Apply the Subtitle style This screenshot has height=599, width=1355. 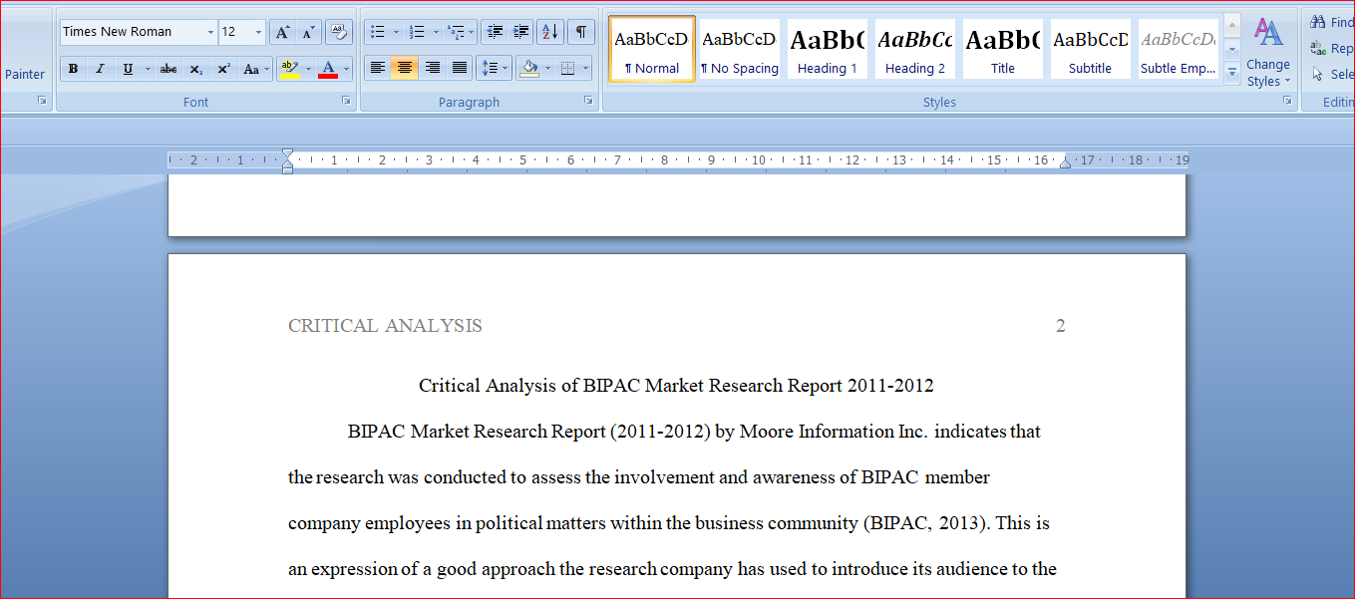coord(1090,49)
